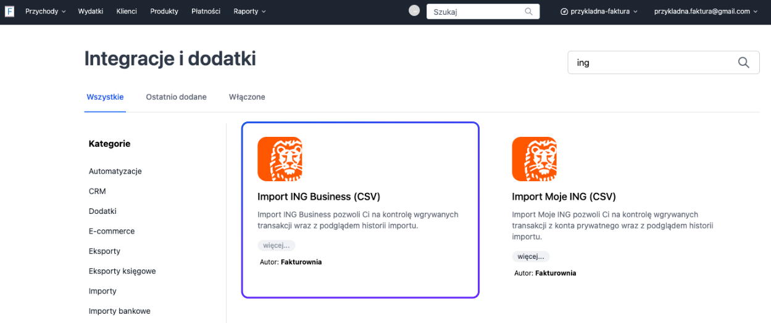Expand the przykladna.faktura@gmail.com user menu
The height and width of the screenshot is (323, 771).
706,11
